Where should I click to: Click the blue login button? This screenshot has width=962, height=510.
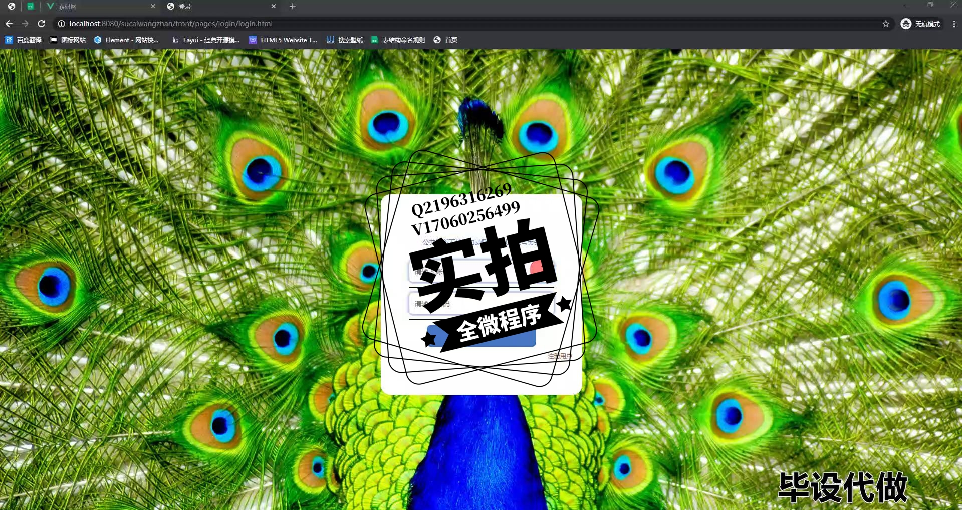click(482, 335)
